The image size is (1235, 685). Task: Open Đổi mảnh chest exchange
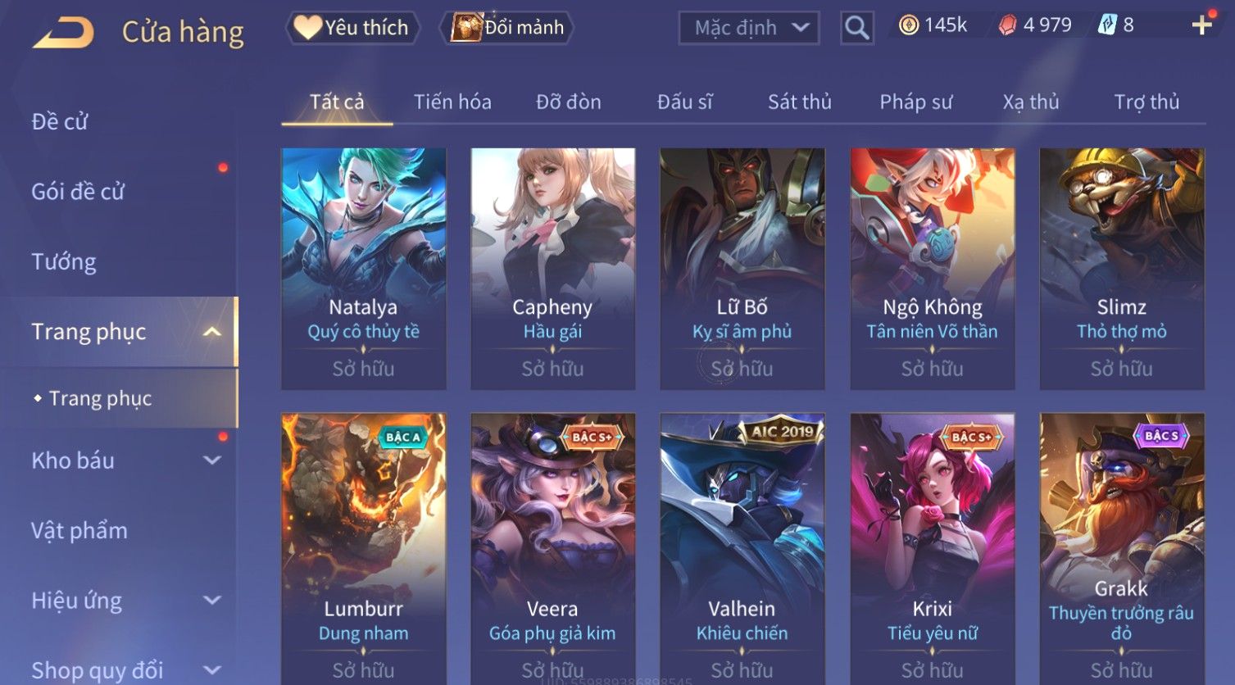point(507,28)
